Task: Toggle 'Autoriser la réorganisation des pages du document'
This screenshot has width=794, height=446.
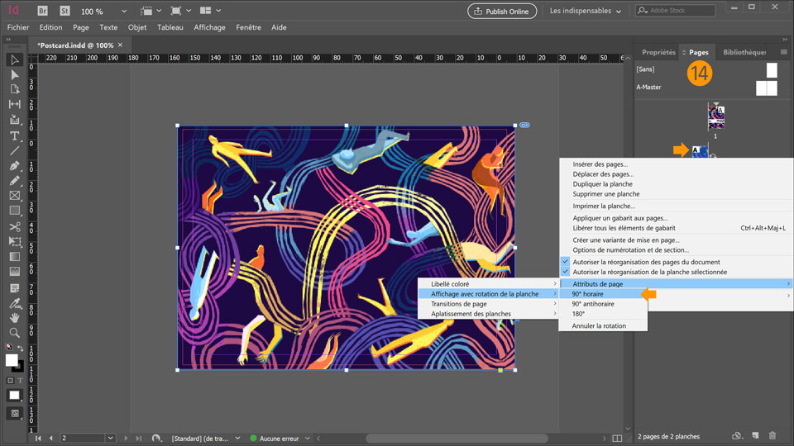Action: 646,262
